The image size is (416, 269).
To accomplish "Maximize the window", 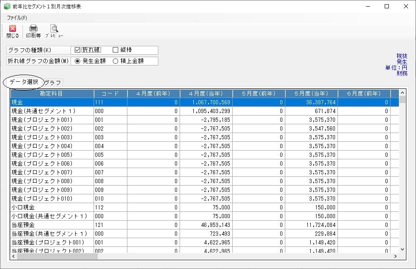I will point(387,6).
